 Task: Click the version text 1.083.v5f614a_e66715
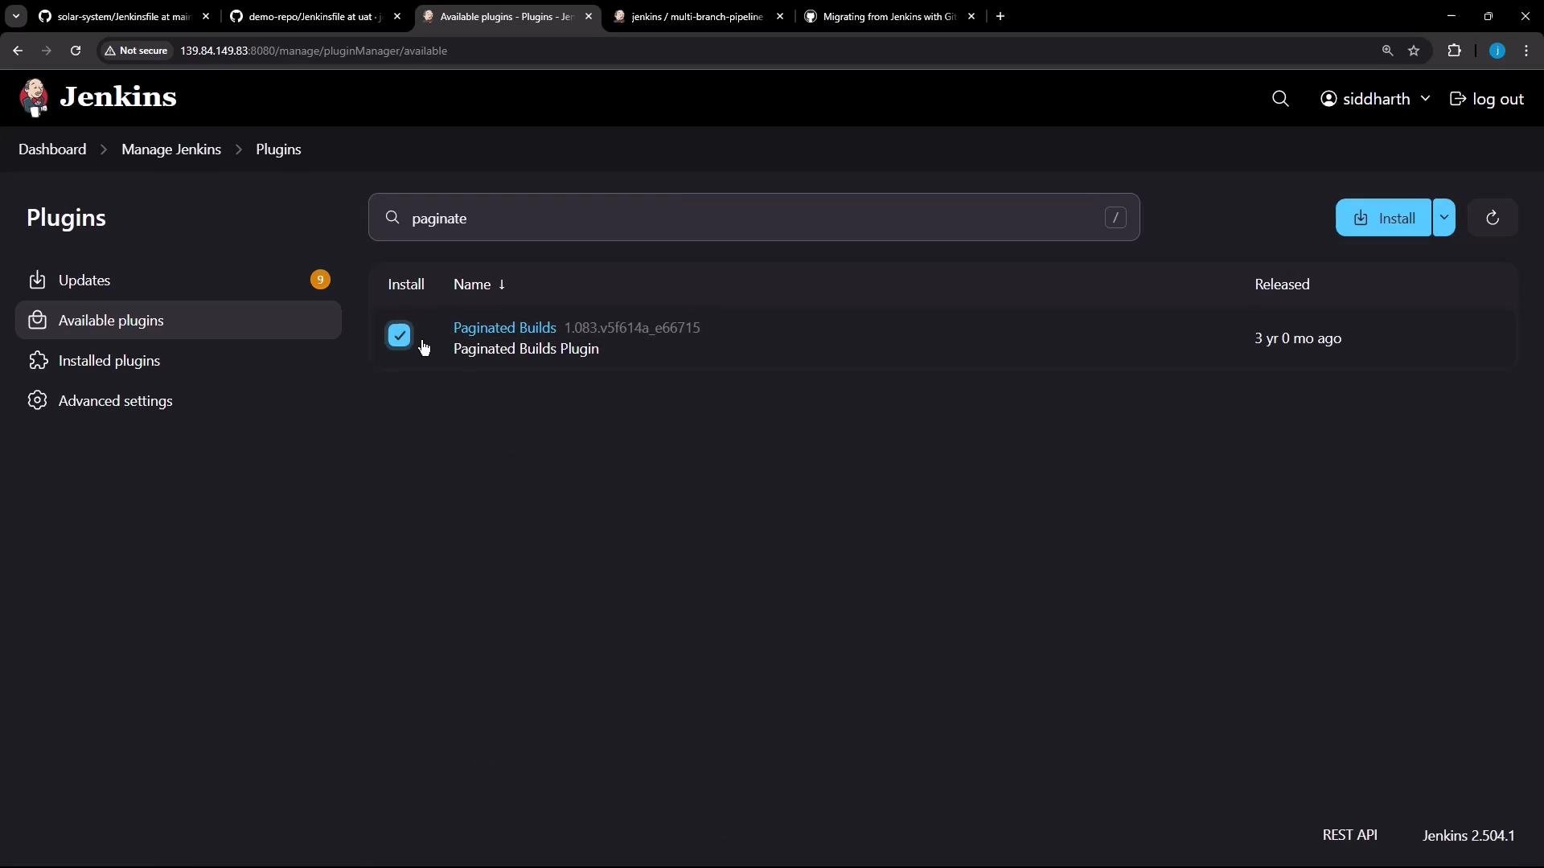click(632, 328)
